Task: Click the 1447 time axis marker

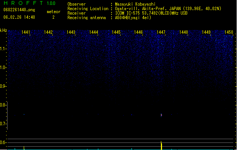Action: click(161, 32)
